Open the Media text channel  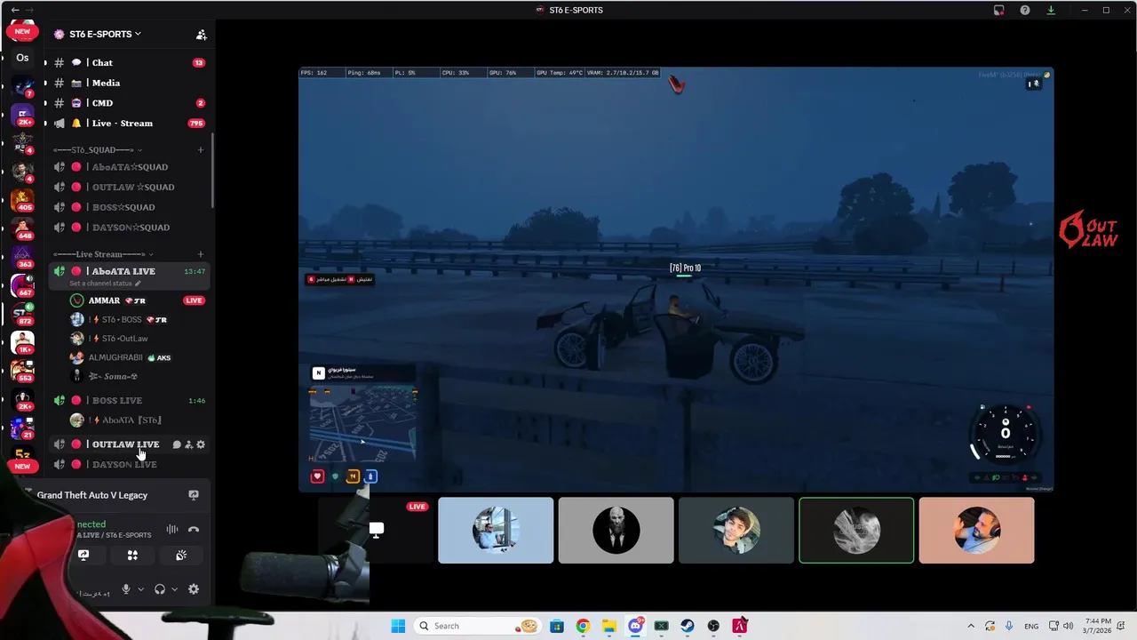click(130, 83)
